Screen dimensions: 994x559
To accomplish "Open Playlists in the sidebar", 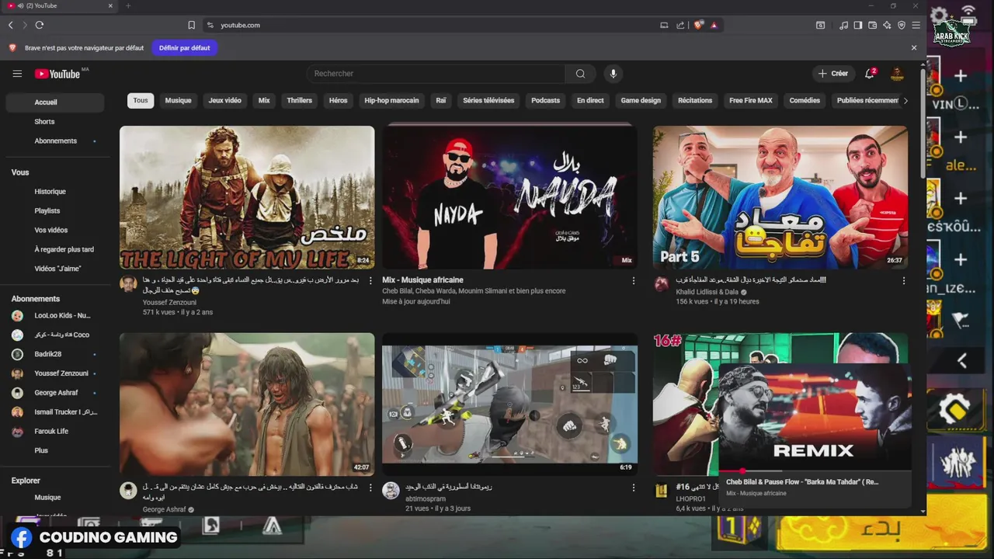I will point(55,211).
